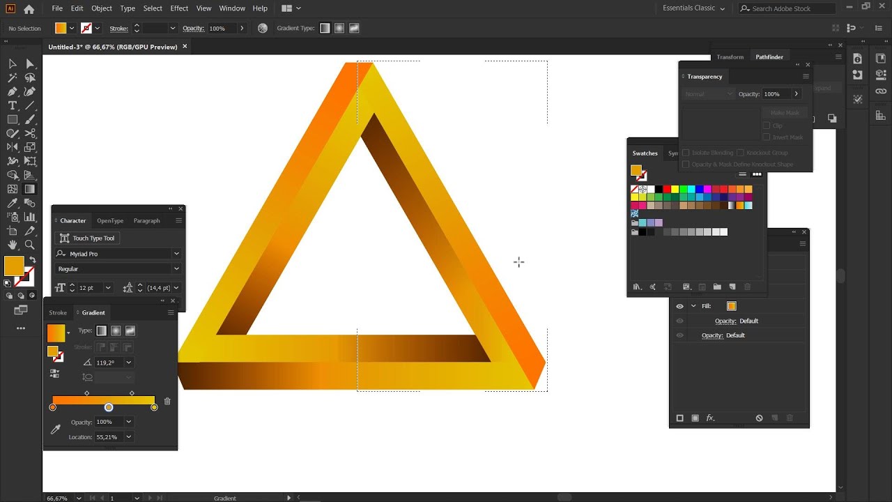Open the File menu

57,8
